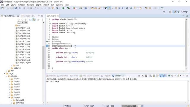
Task: Switch to the Data Source Explorer tab
Action: (x=89, y=76)
